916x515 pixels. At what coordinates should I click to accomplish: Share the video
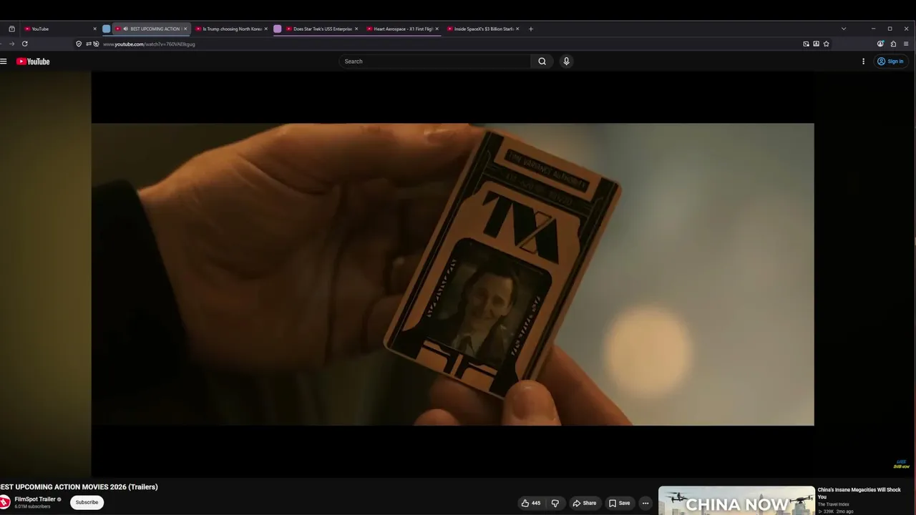(x=584, y=503)
